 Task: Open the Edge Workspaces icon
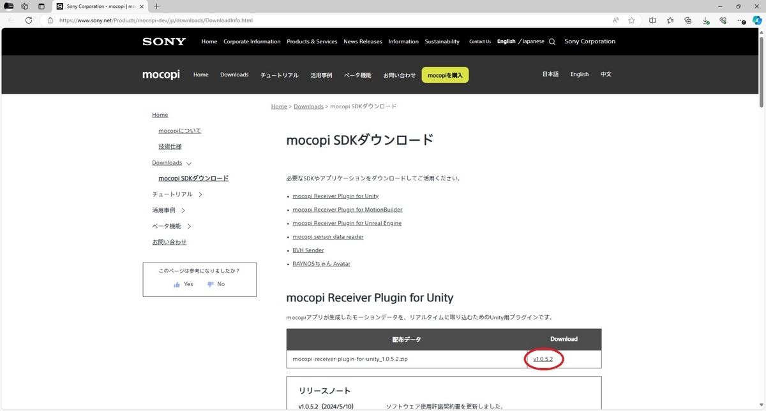point(25,6)
